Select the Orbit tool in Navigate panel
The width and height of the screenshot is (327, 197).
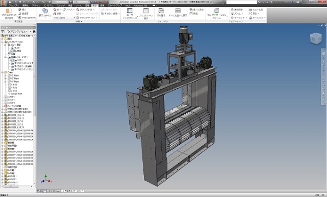[x=237, y=18]
